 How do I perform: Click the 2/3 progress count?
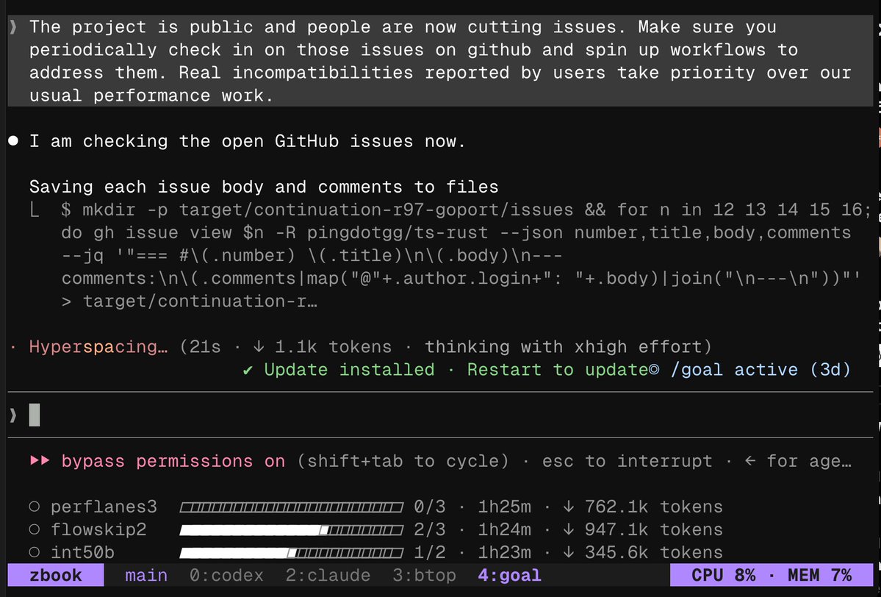coord(430,529)
